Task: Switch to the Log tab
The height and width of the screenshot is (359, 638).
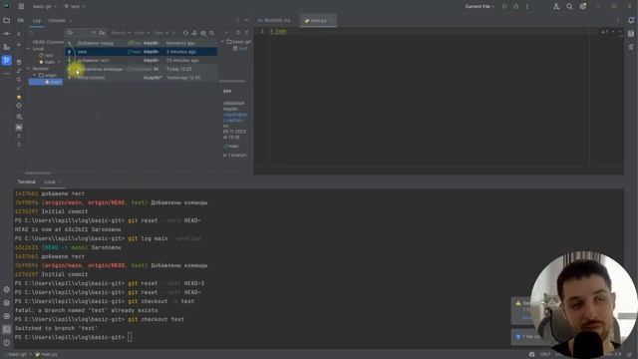Action: tap(37, 20)
